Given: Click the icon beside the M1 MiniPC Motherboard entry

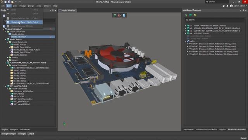Looking at the screenshot, I should (x=188, y=26).
